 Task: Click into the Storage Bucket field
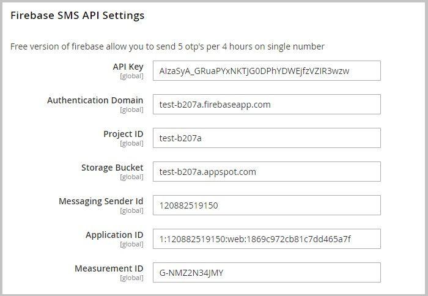(x=267, y=172)
